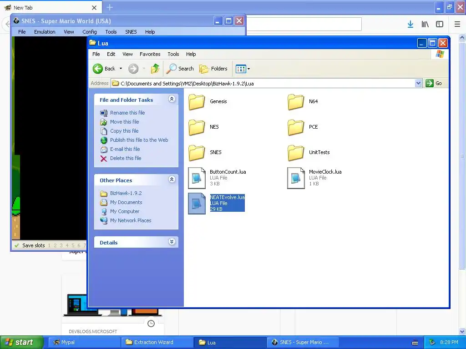Viewport: 466px width, 349px height.
Task: Select the Genesis folder
Action: pos(208,101)
